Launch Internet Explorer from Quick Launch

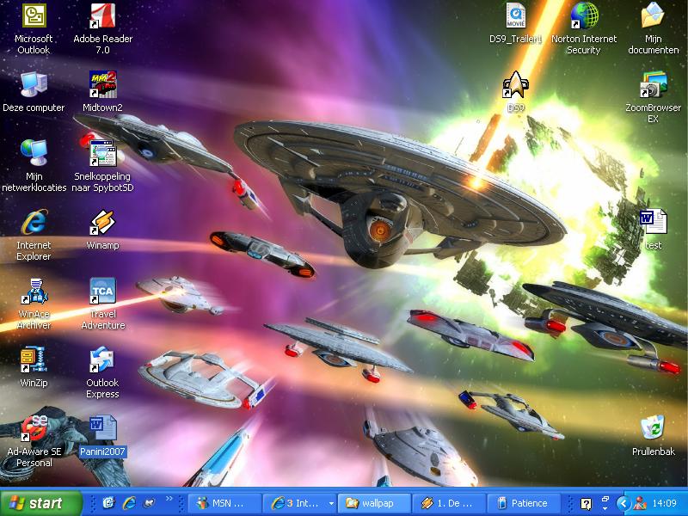pyautogui.click(x=129, y=503)
